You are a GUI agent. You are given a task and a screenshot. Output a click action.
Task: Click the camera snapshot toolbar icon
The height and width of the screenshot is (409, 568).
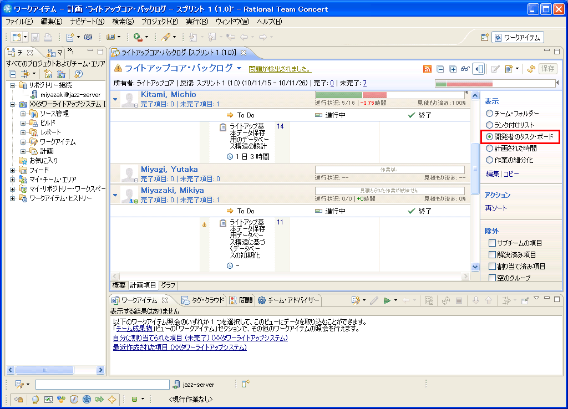pyautogui.click(x=88, y=37)
